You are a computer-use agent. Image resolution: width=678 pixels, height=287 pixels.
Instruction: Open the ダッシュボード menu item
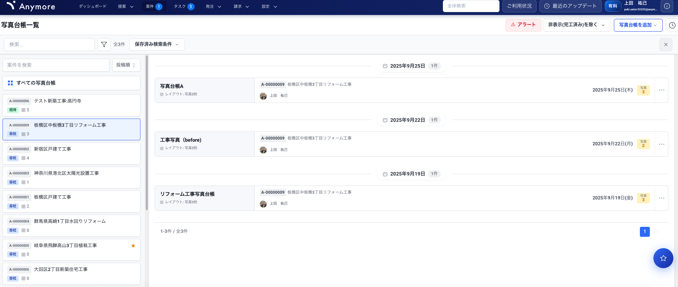93,6
